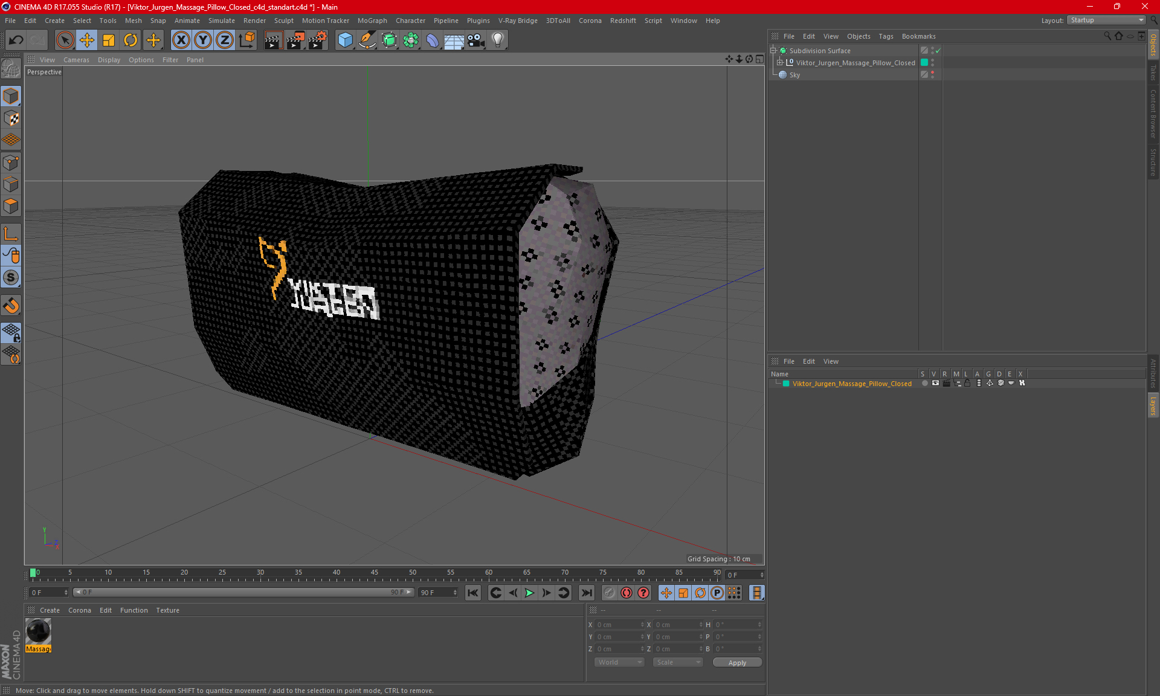The height and width of the screenshot is (696, 1160).
Task: Toggle Z axis lock
Action: pyautogui.click(x=225, y=40)
